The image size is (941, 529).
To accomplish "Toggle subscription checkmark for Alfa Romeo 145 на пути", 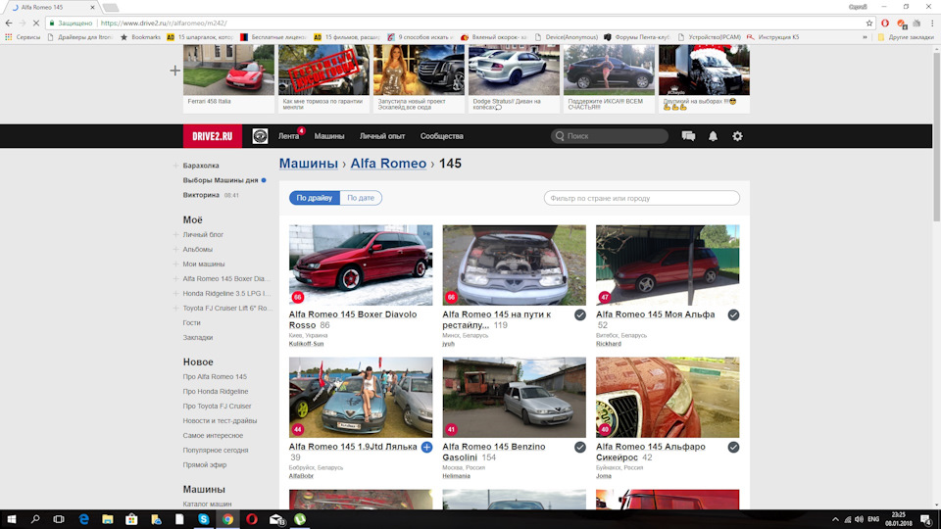I will click(579, 314).
